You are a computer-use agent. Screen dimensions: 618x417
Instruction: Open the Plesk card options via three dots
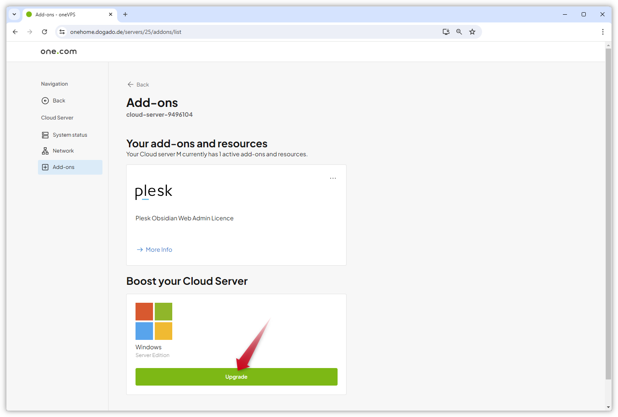333,178
